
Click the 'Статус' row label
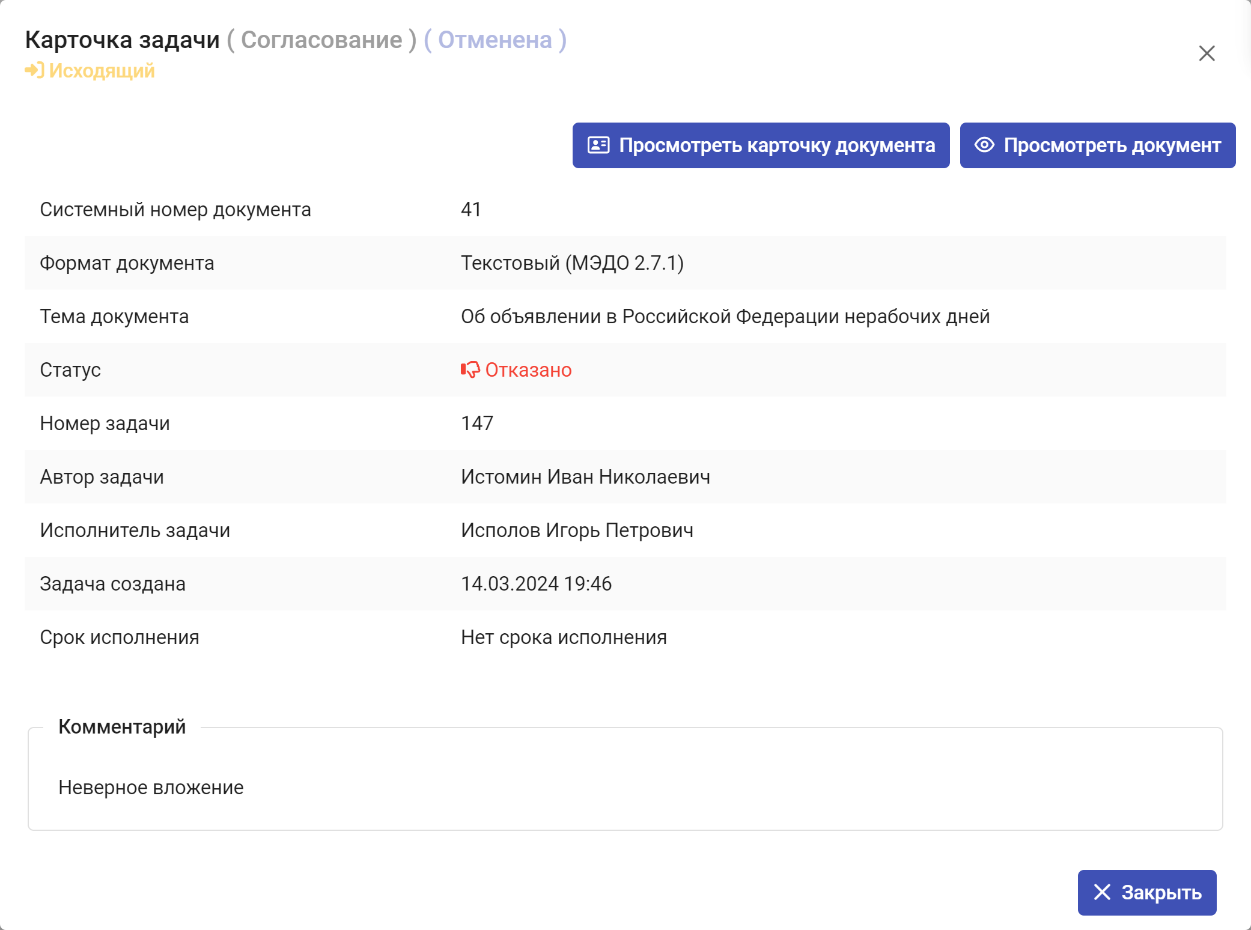pyautogui.click(x=70, y=370)
